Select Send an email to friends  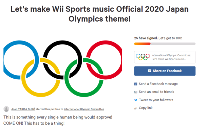pyautogui.click(x=156, y=92)
